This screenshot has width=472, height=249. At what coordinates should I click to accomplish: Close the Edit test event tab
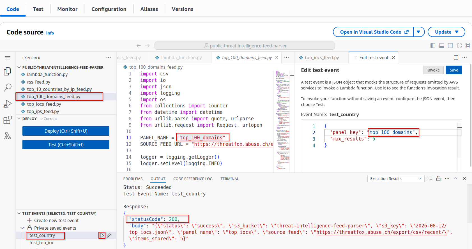coord(393,57)
